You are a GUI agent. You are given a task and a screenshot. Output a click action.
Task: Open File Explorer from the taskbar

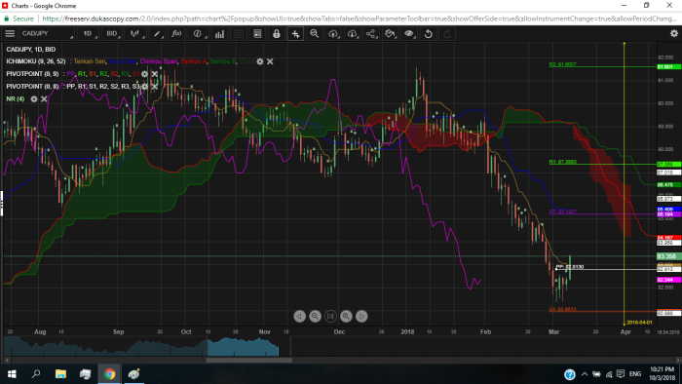60,374
